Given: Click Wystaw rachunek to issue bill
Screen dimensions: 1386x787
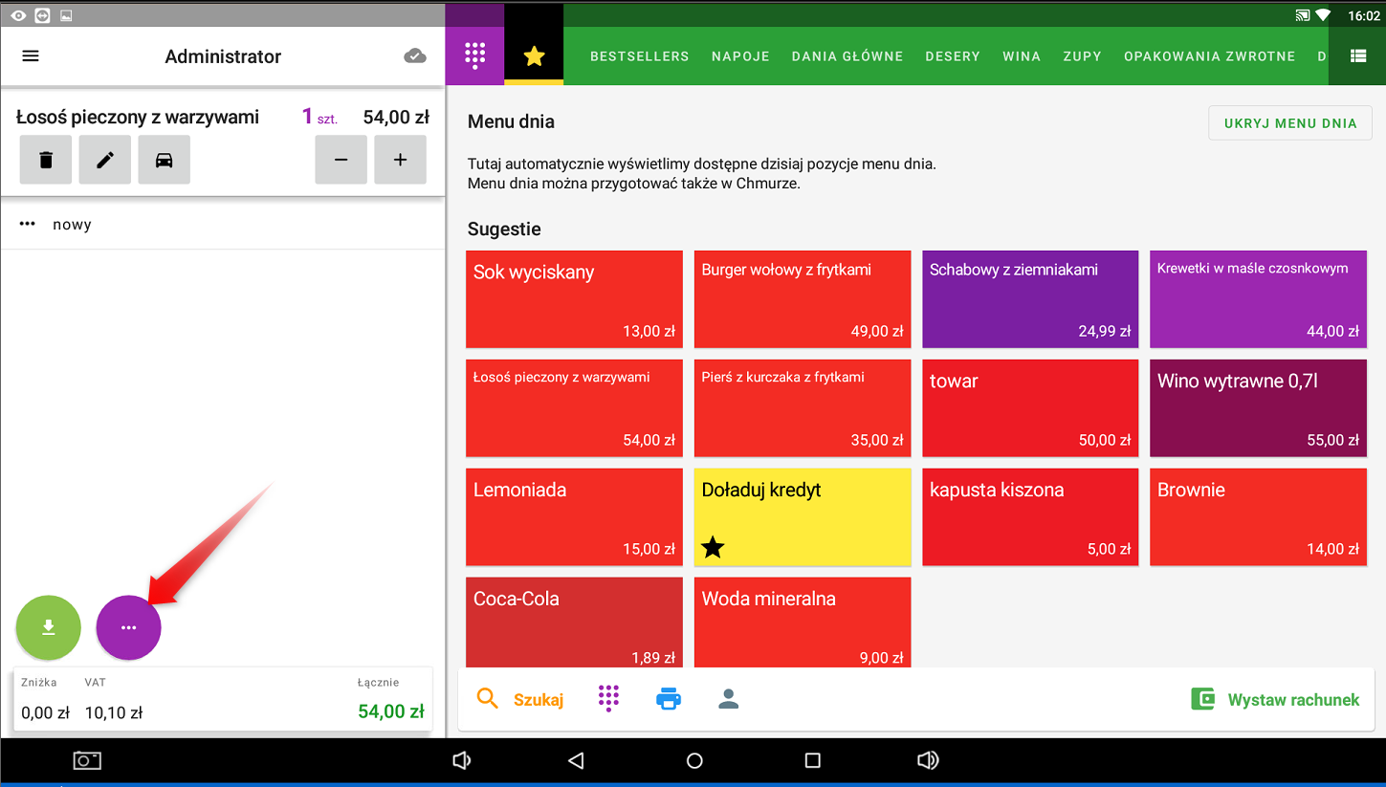Looking at the screenshot, I should [x=1275, y=699].
